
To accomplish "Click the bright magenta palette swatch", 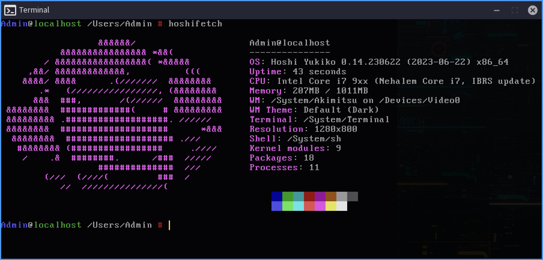I will pos(320,206).
